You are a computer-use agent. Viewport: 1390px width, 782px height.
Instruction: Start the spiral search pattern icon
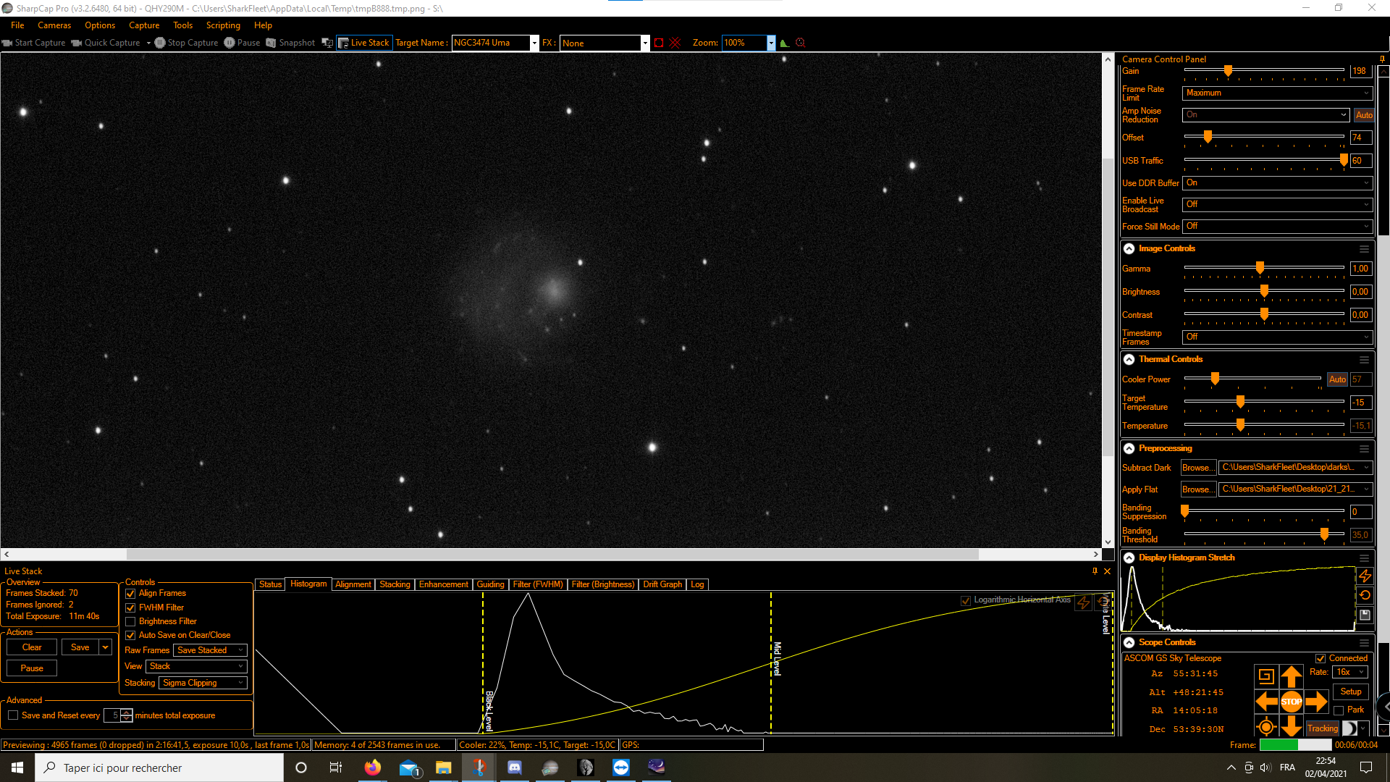coord(1266,677)
